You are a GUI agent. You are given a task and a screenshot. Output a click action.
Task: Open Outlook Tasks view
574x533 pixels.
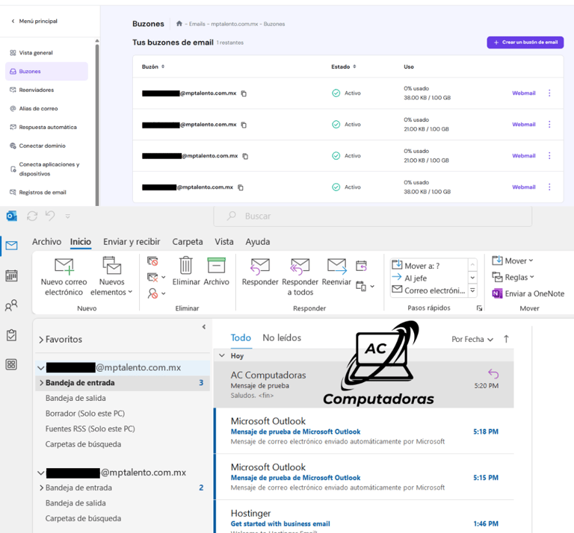point(11,335)
